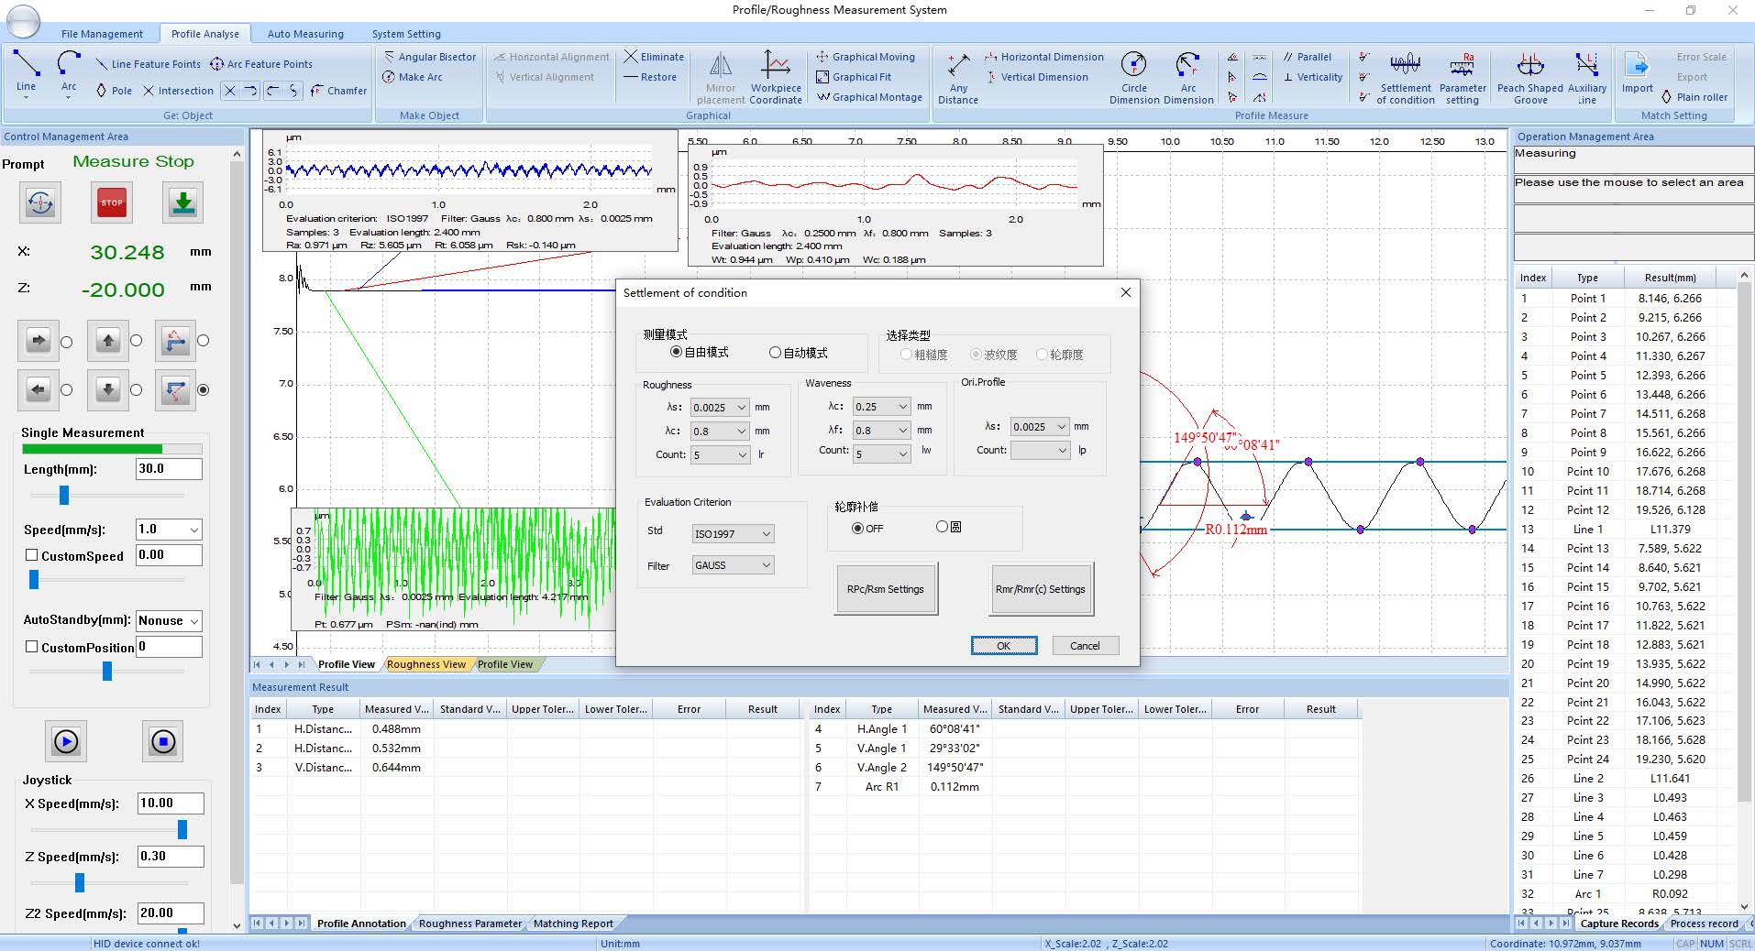Click the RPc/Rsm Settings button
The height and width of the screenshot is (951, 1755).
tap(886, 589)
